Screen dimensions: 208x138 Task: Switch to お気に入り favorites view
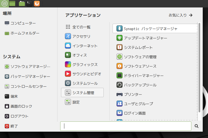coord(181,15)
